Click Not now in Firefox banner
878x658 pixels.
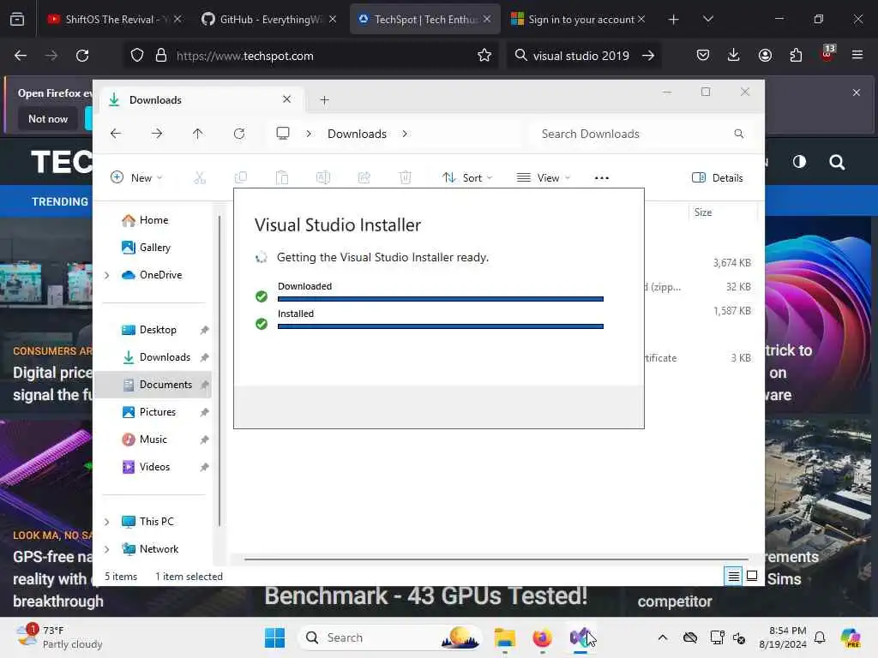click(x=48, y=118)
